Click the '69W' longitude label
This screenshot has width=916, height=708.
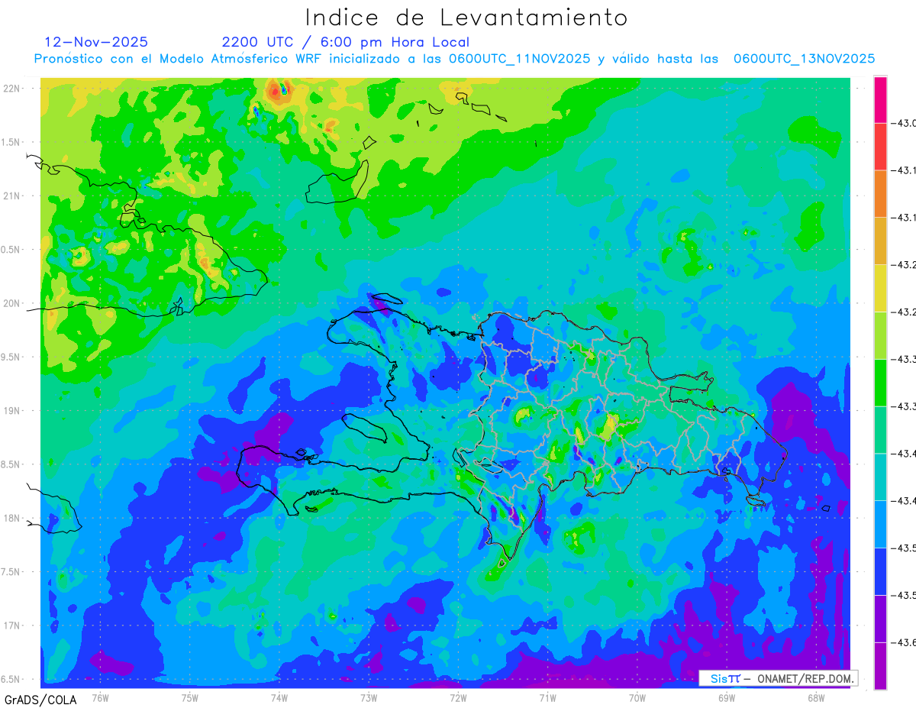[726, 697]
